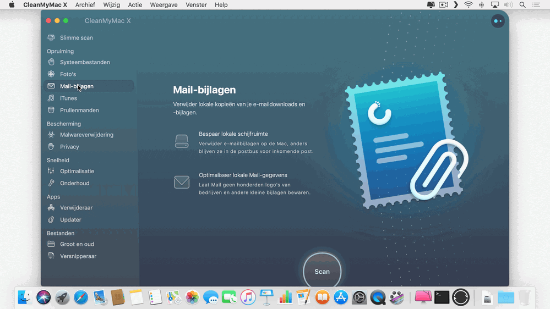This screenshot has height=309, width=550.
Task: Open CleanMyMac menu bar status icon
Action: coord(431,5)
